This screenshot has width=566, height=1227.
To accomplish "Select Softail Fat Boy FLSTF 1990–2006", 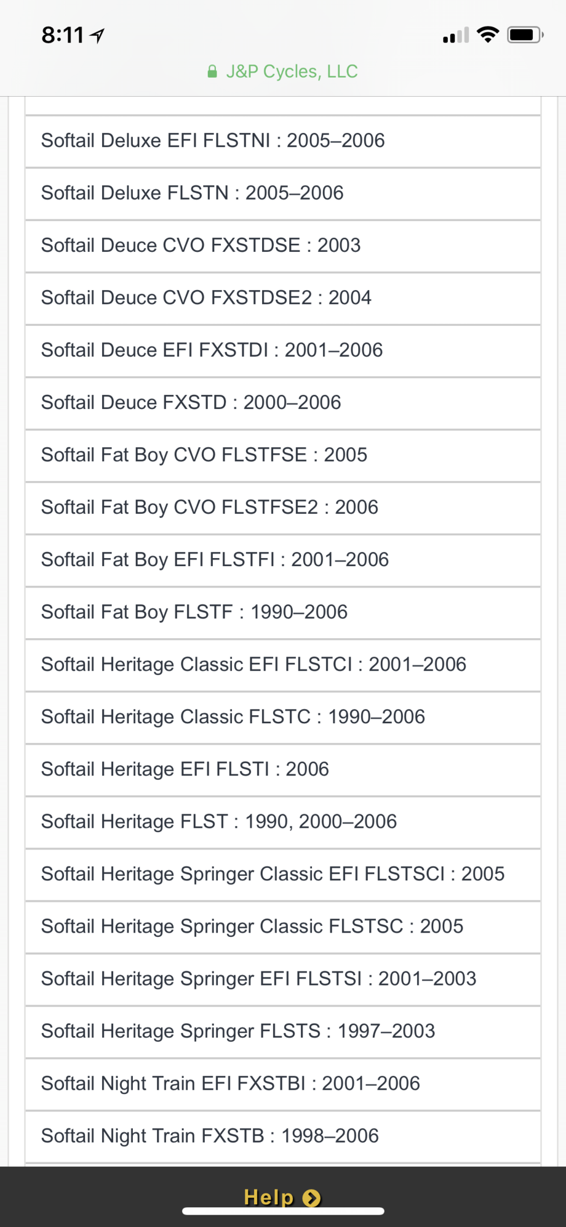I will [x=283, y=612].
